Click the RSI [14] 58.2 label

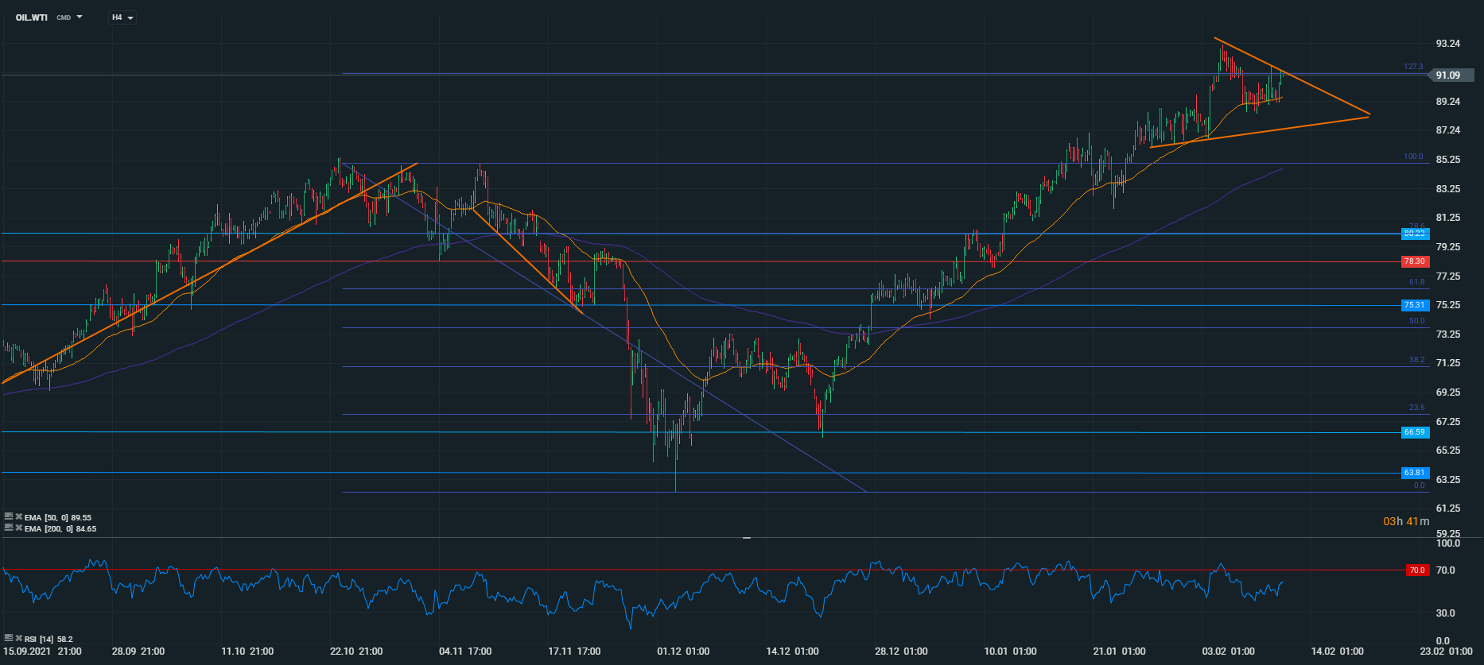click(49, 639)
